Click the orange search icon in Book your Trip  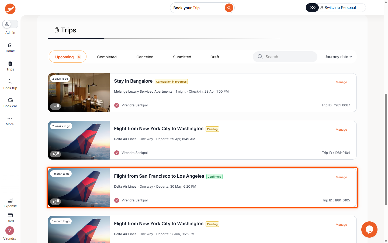(x=229, y=8)
